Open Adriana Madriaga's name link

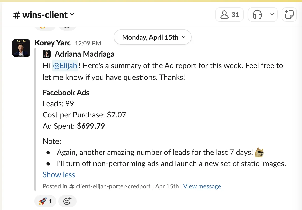click(x=85, y=54)
